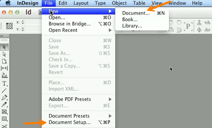Image resolution: width=212 pixels, height=128 pixels.
Task: Choose Library… from the New submenu
Action: click(x=142, y=26)
